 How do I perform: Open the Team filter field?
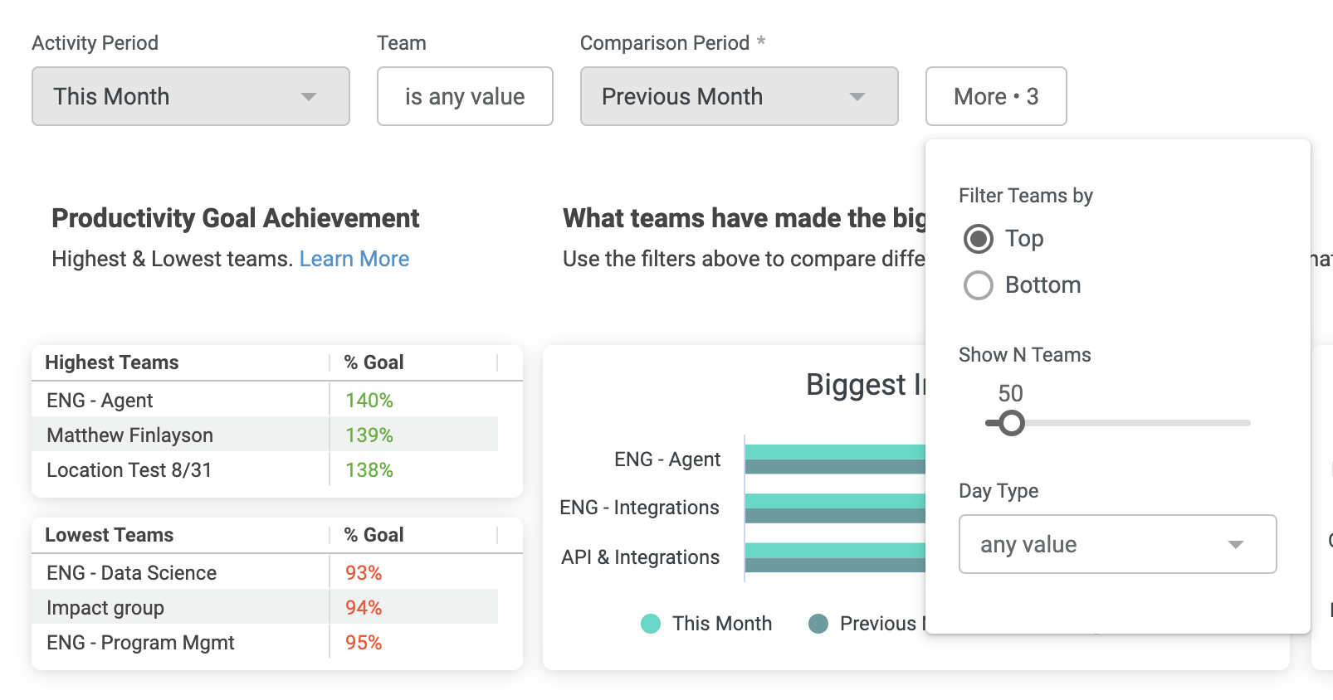pos(465,96)
